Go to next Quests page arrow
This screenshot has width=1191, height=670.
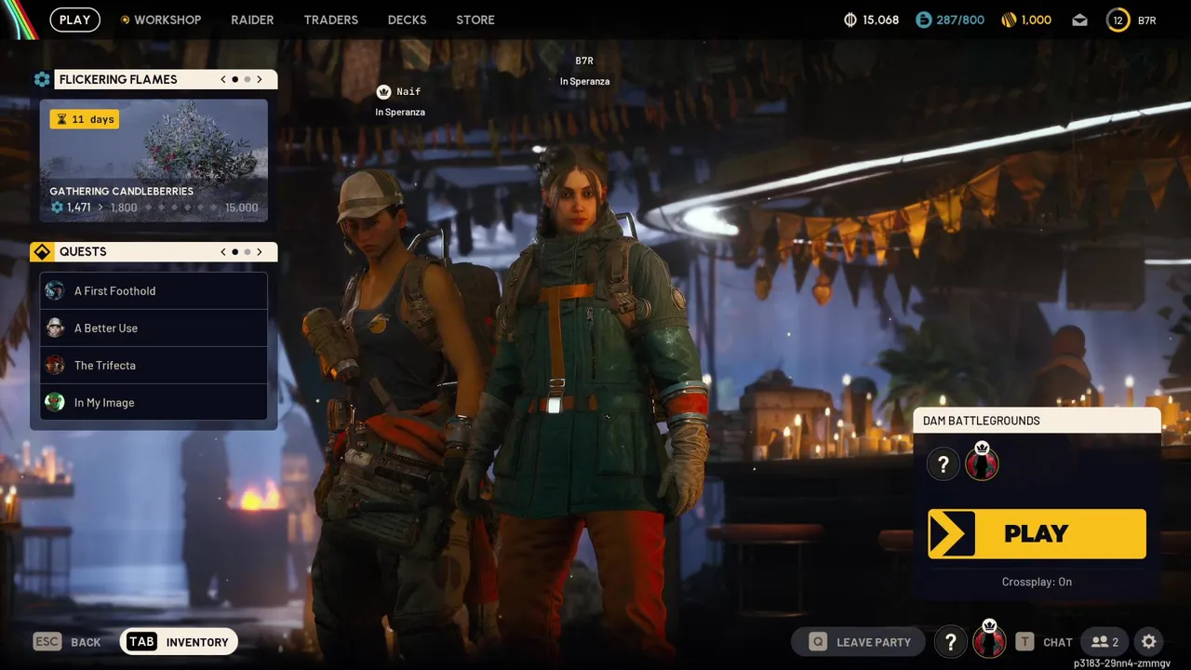tap(260, 251)
